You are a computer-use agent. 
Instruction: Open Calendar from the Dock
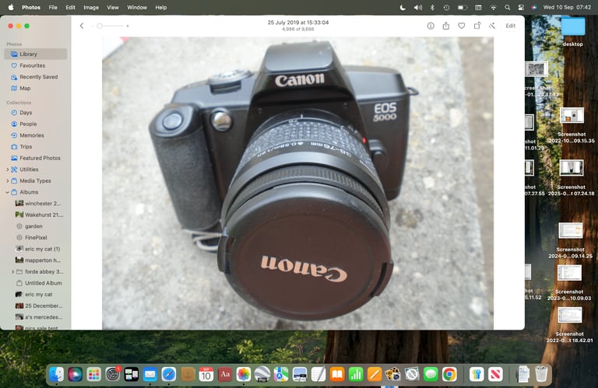pyautogui.click(x=206, y=374)
